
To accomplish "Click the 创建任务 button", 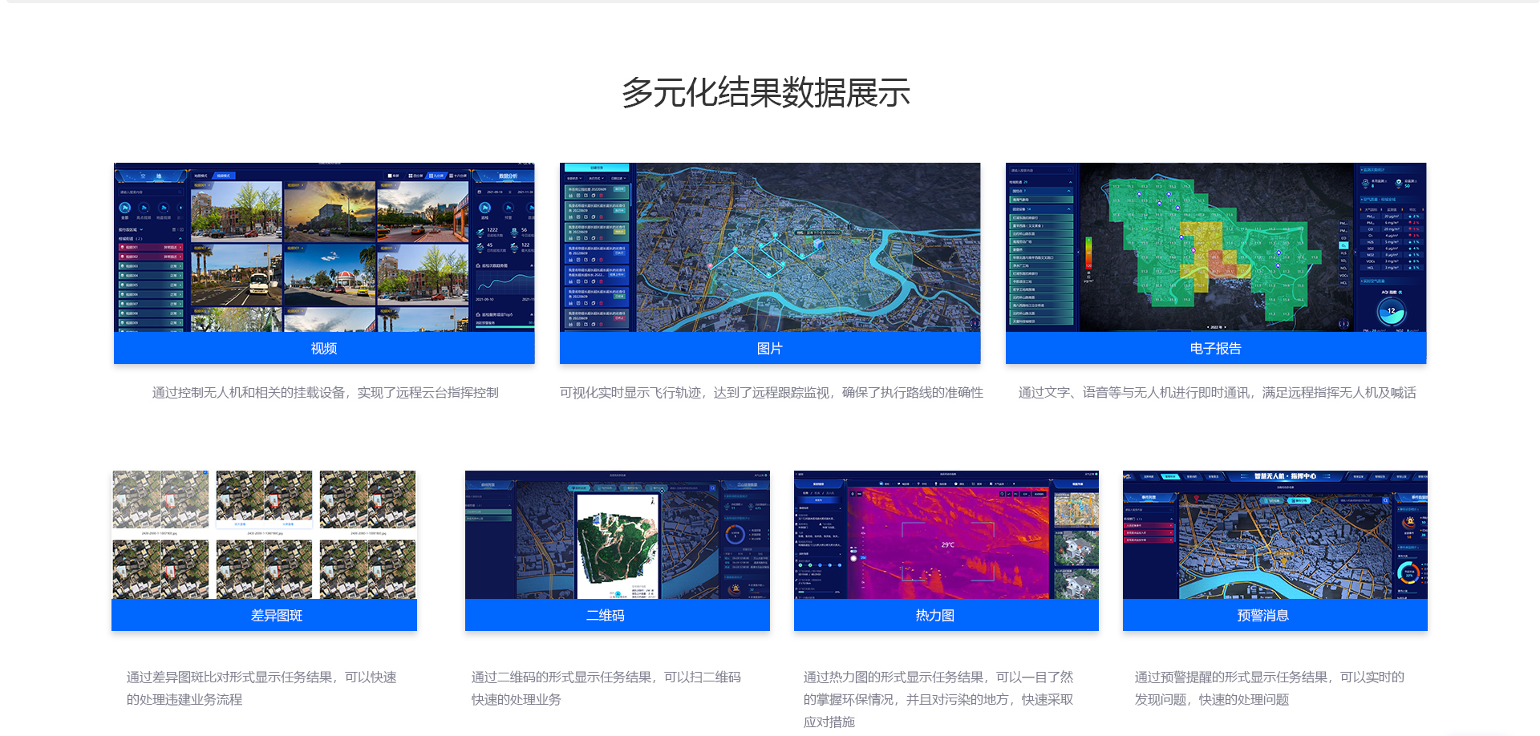I will [x=597, y=168].
